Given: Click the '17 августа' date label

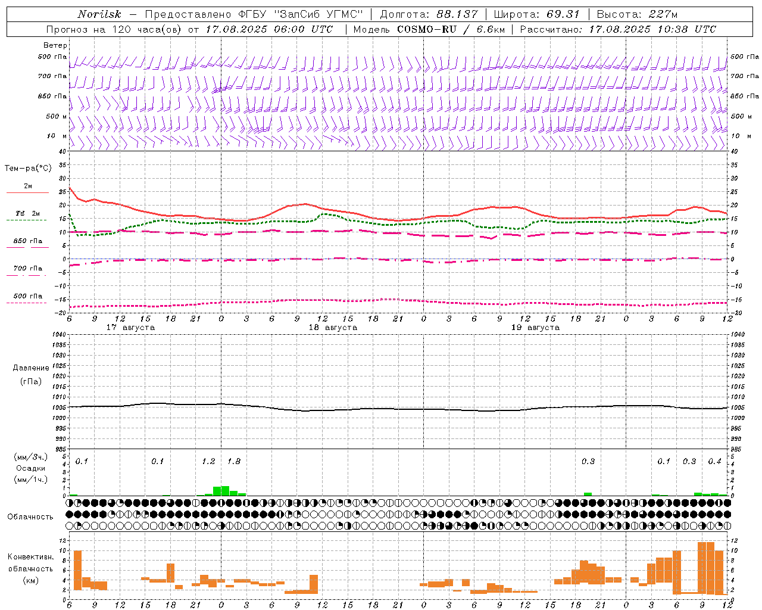Looking at the screenshot, I should [x=130, y=328].
